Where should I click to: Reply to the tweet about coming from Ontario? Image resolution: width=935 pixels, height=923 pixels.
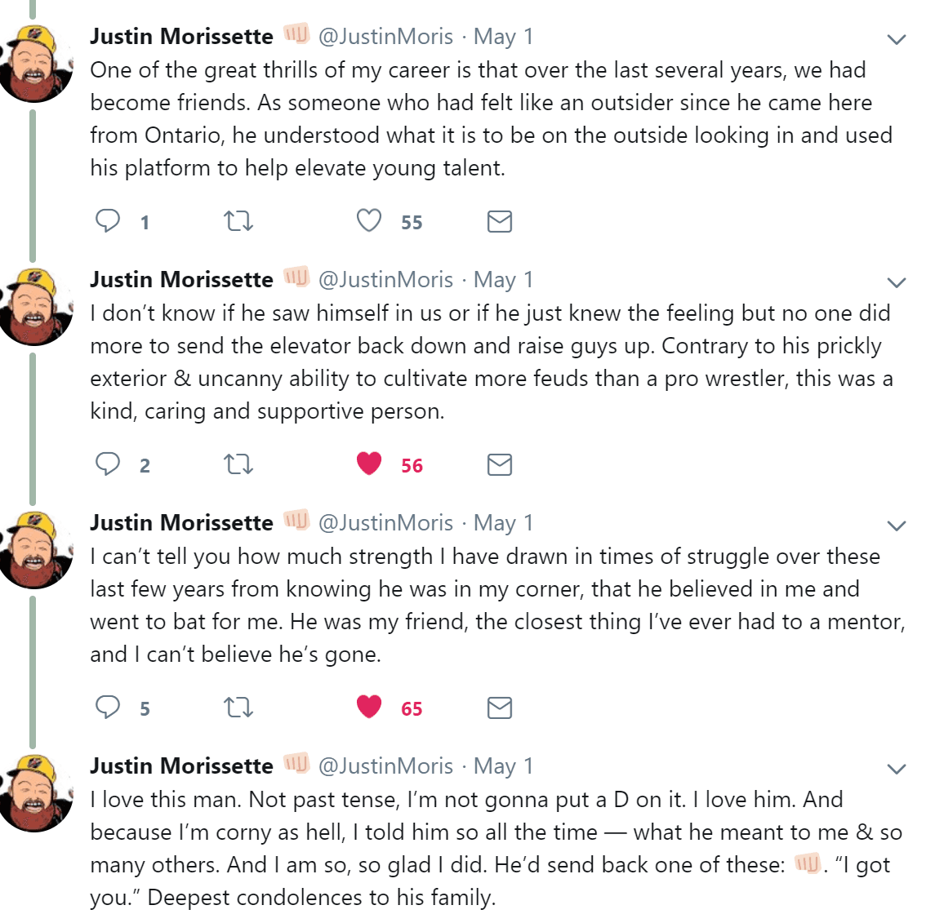[x=108, y=221]
